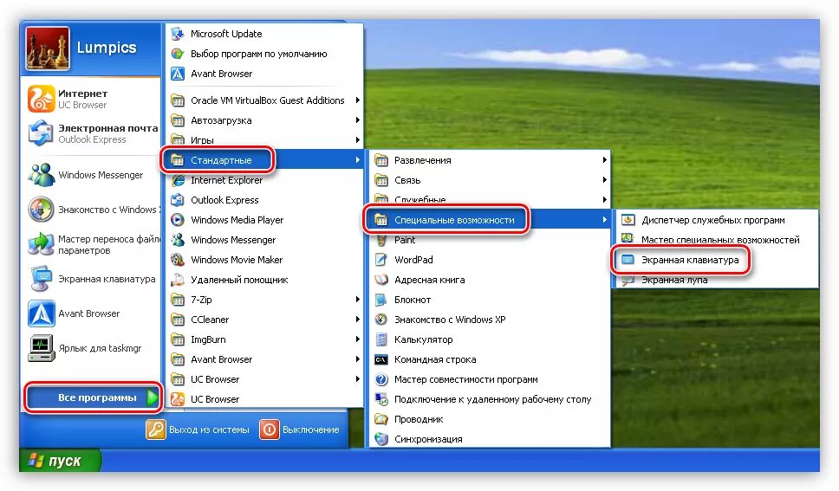The height and width of the screenshot is (491, 839).
Task: Expand the UC Browser folder submenu arrow
Action: click(357, 379)
